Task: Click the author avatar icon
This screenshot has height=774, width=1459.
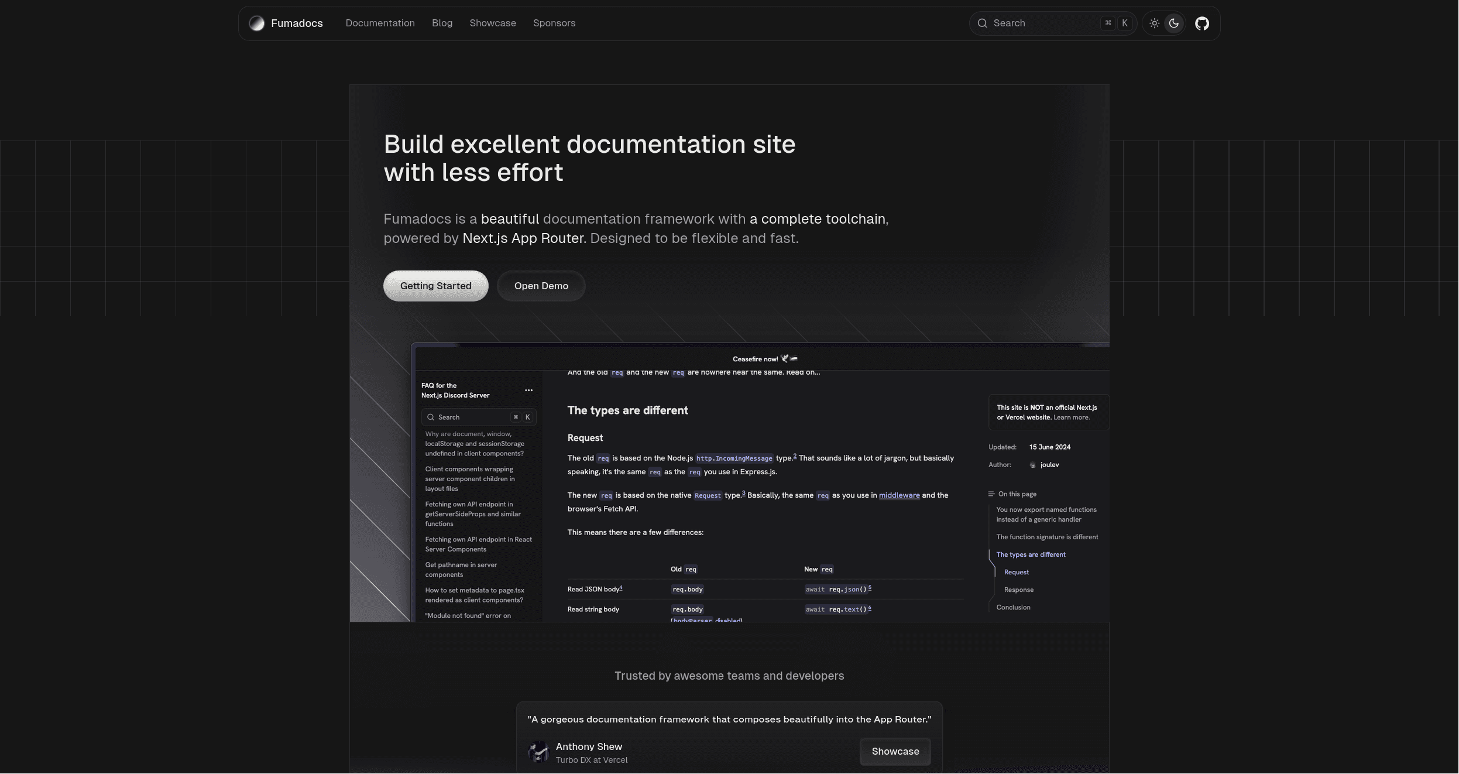Action: pos(1032,464)
